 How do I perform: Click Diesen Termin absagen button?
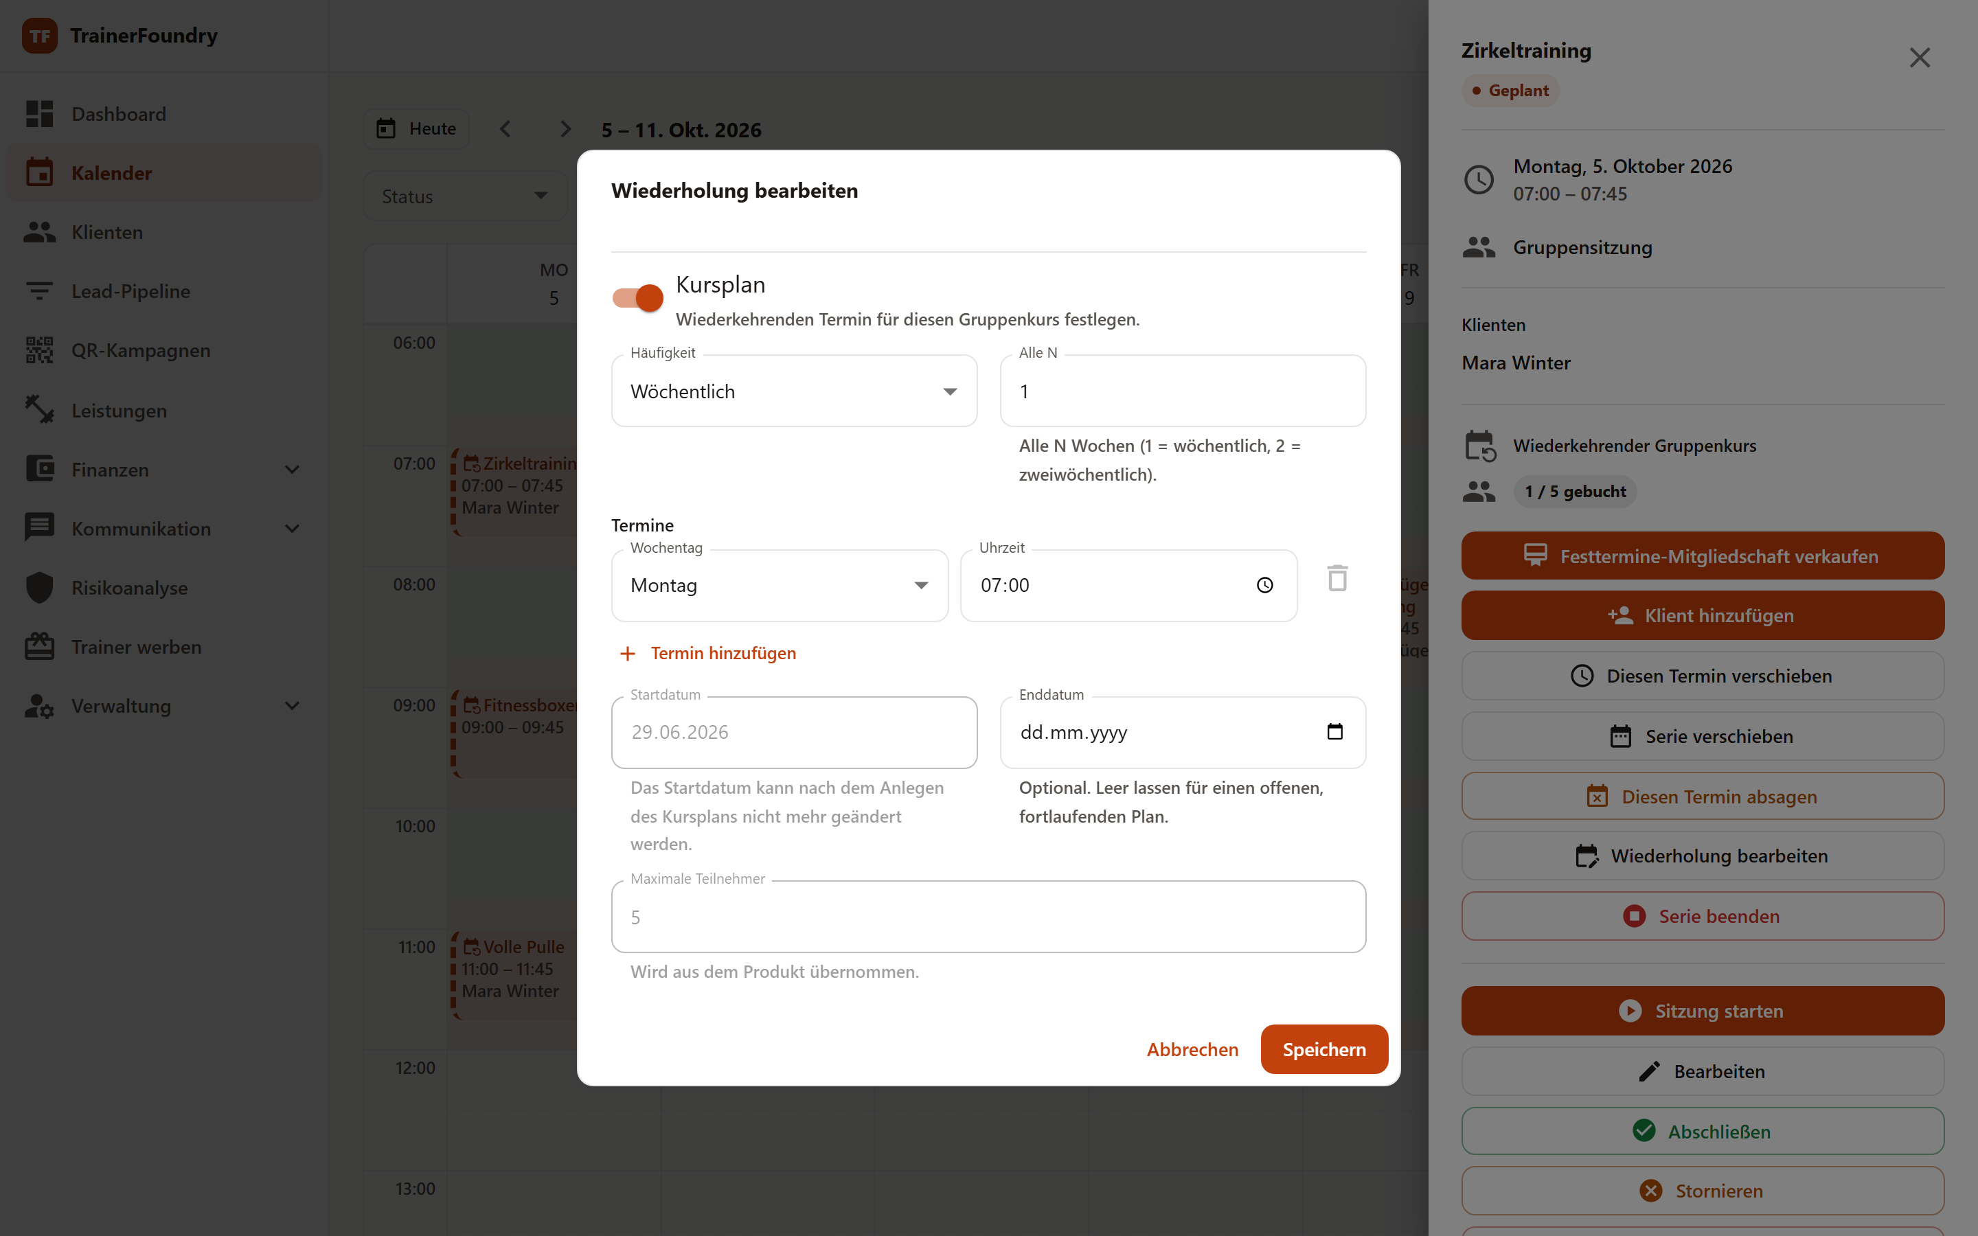[x=1703, y=797]
